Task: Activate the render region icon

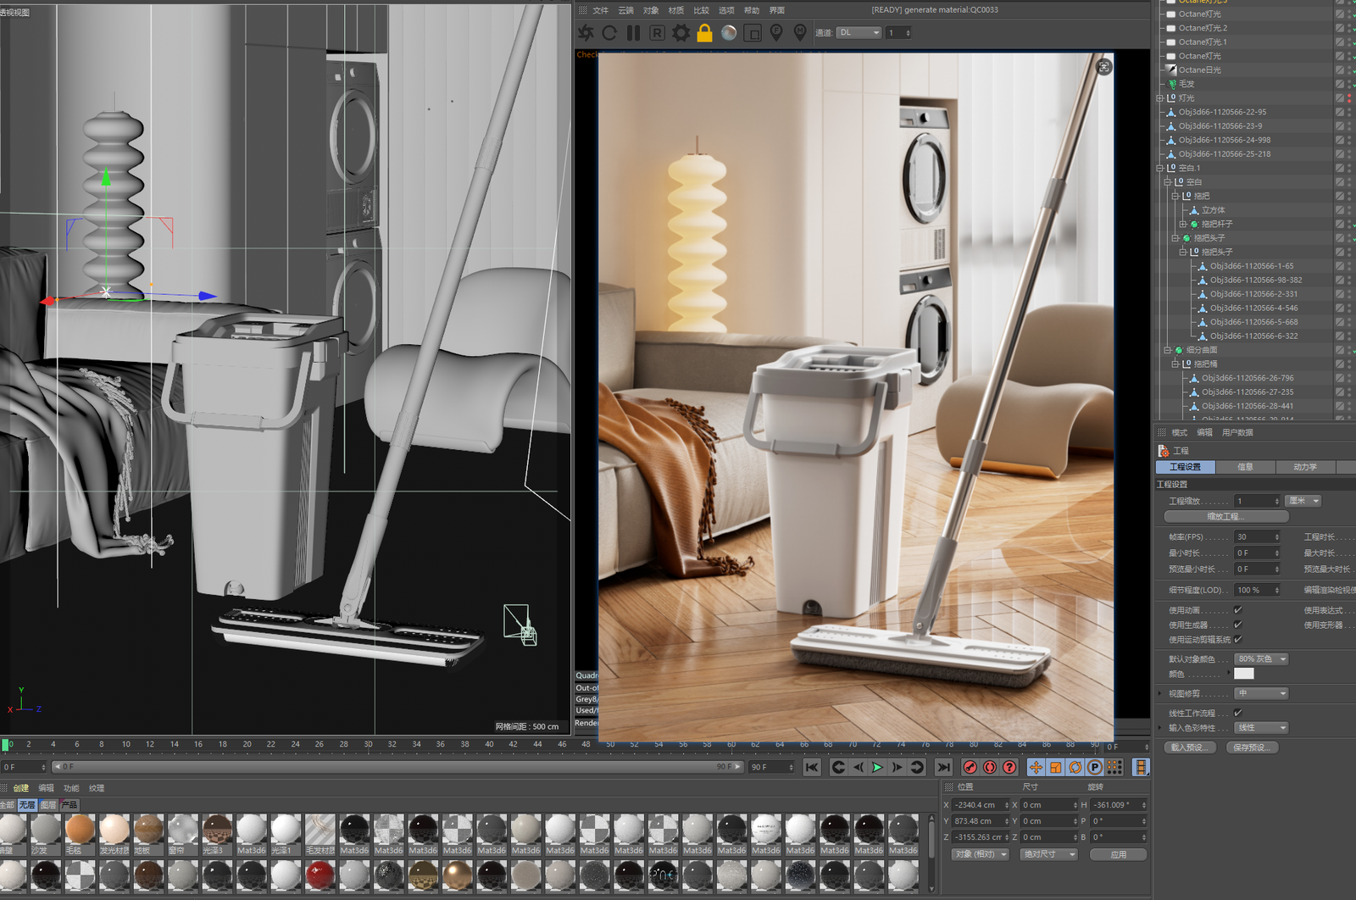Action: pyautogui.click(x=753, y=33)
